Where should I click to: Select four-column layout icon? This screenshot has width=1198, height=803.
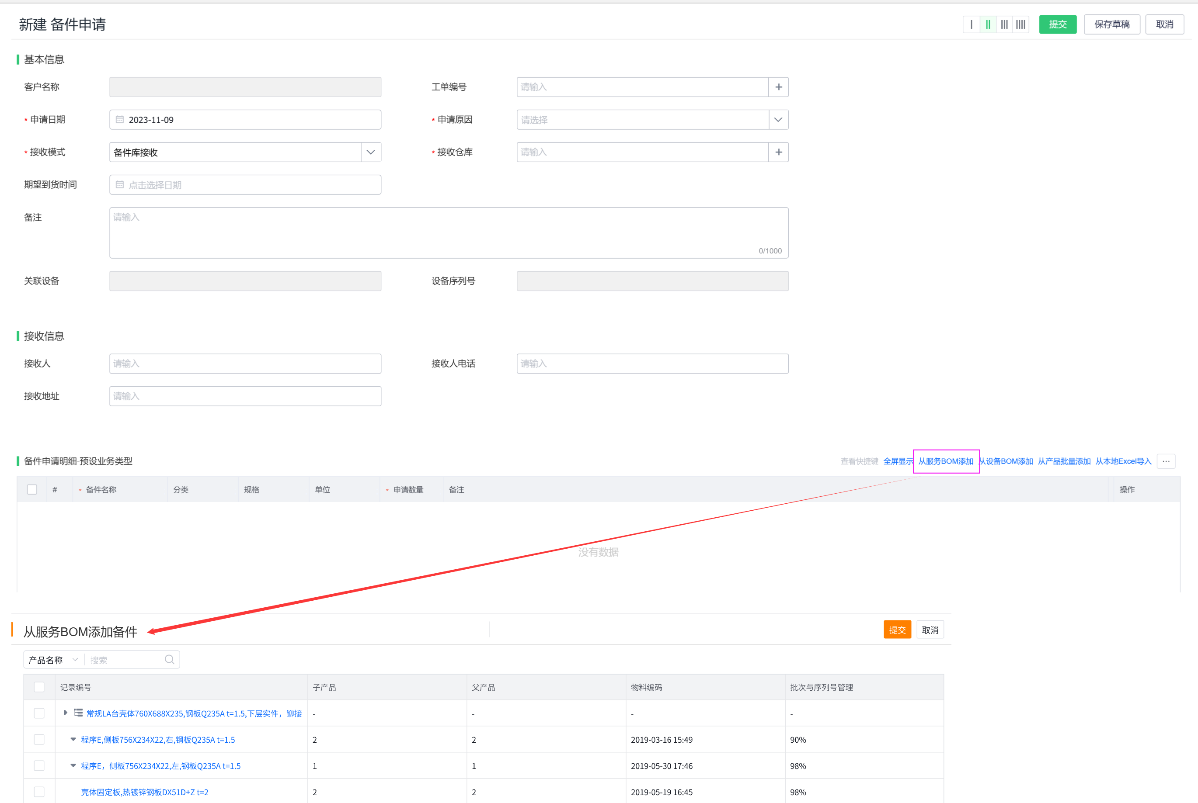point(1021,24)
